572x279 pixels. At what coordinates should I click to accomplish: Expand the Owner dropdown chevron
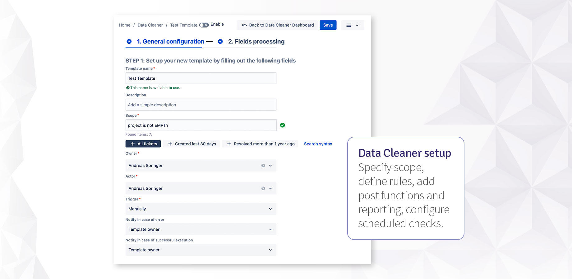[x=270, y=166]
